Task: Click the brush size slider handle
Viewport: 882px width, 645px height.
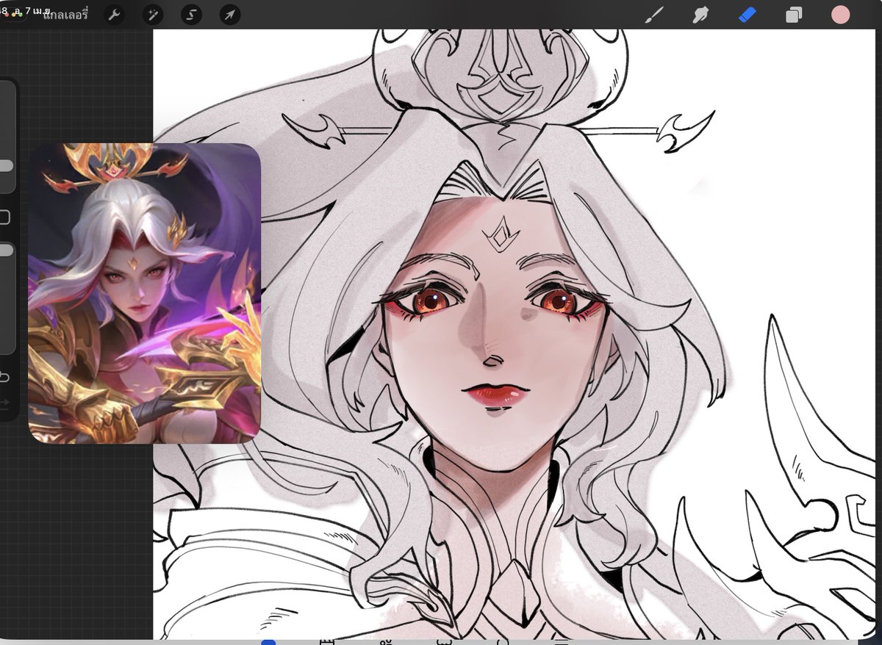Action: point(6,166)
